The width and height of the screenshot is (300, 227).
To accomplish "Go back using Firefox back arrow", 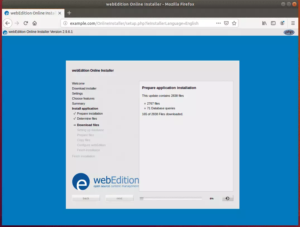I will coord(8,23).
